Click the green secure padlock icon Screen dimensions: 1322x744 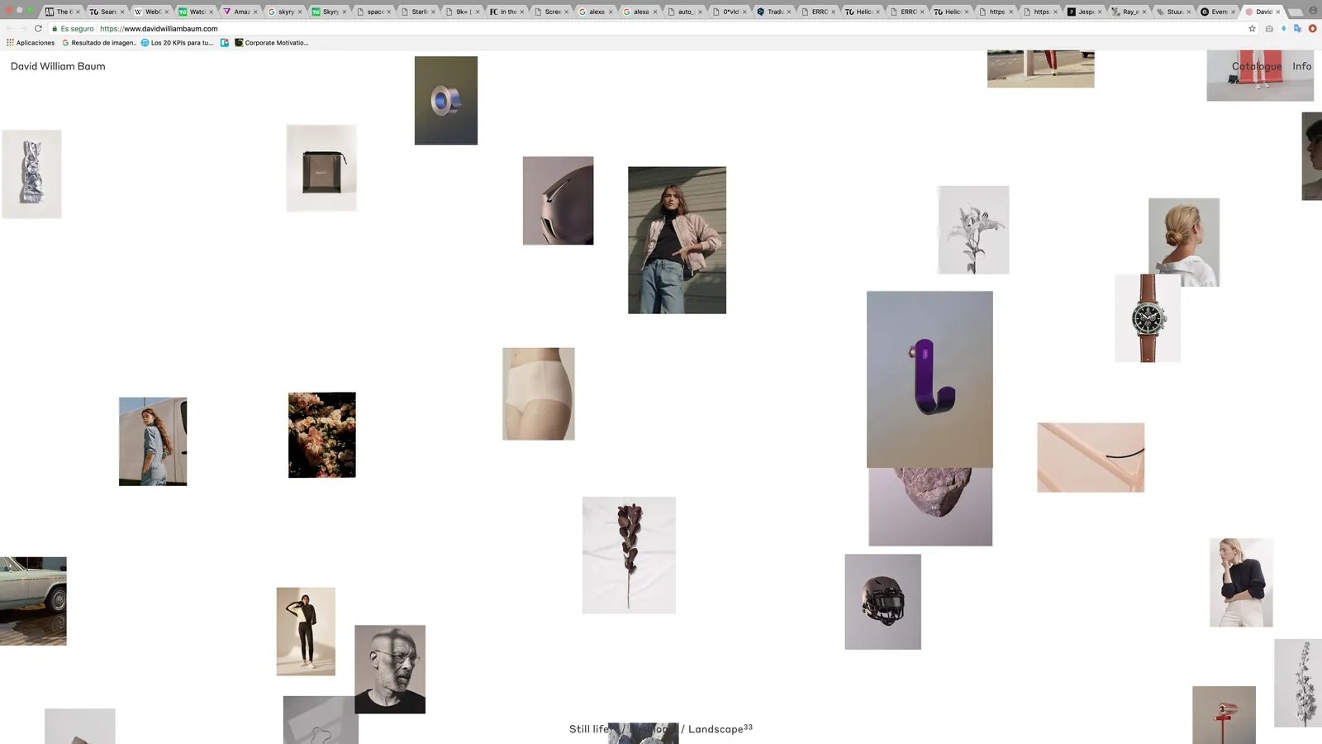click(55, 28)
